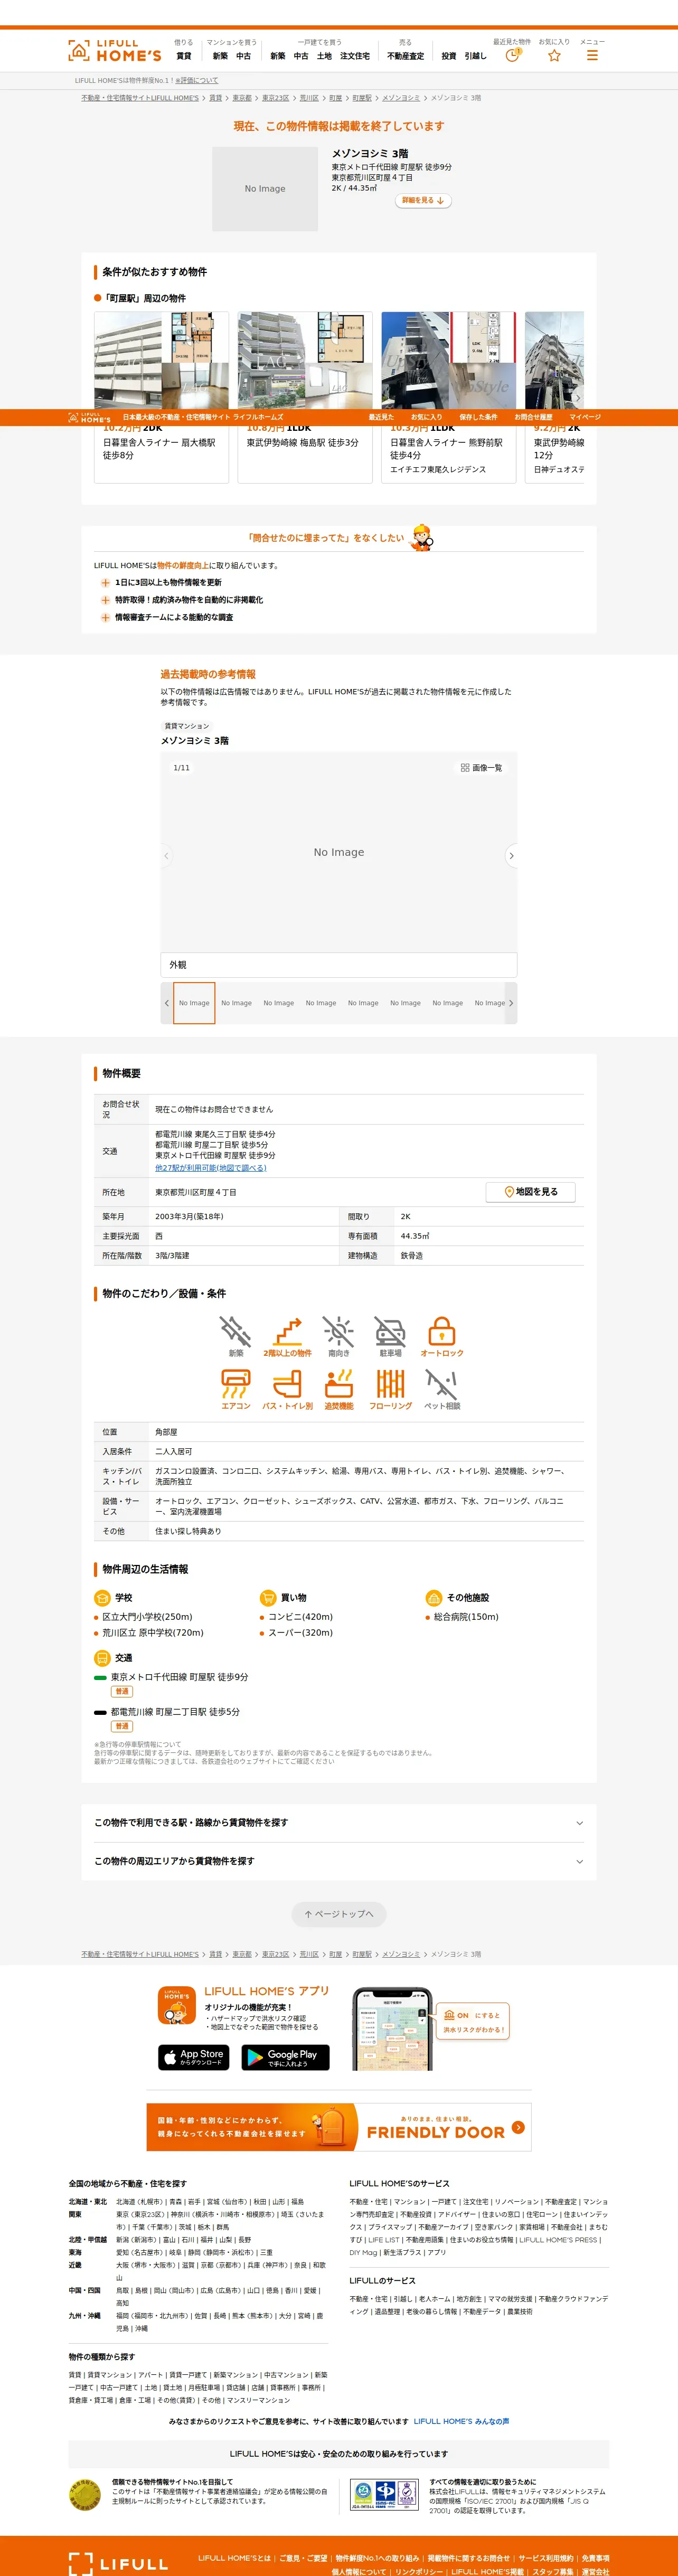
Task: Select the first highlighted No Image thumbnail
Action: 194,1003
